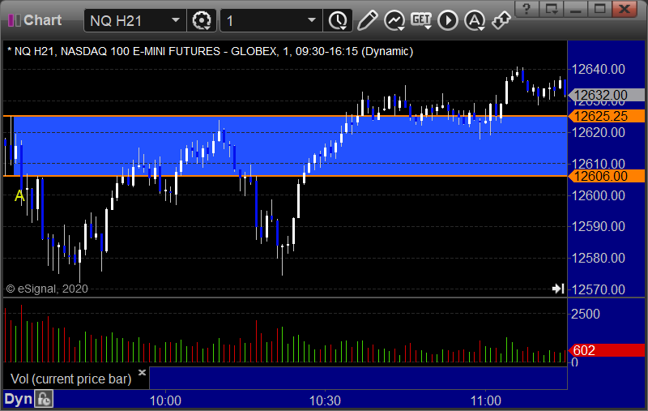Close the volume study pane

coord(142,372)
